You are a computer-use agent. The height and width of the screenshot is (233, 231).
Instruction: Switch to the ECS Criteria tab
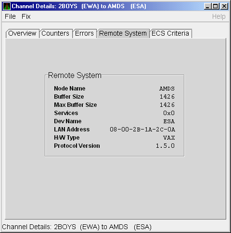[x=170, y=33]
